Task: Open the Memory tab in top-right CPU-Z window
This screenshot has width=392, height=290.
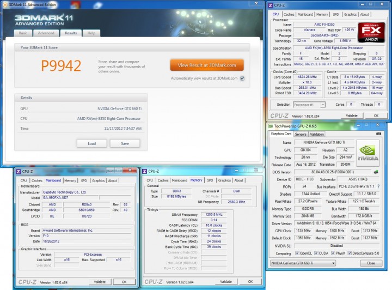Action: 322,15
